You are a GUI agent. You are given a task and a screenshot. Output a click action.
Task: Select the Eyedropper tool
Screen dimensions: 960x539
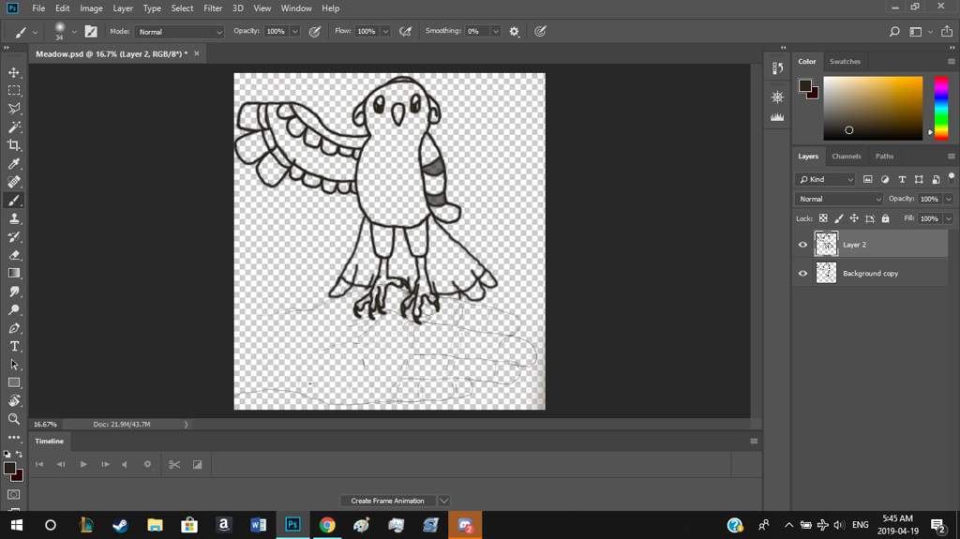(x=14, y=163)
